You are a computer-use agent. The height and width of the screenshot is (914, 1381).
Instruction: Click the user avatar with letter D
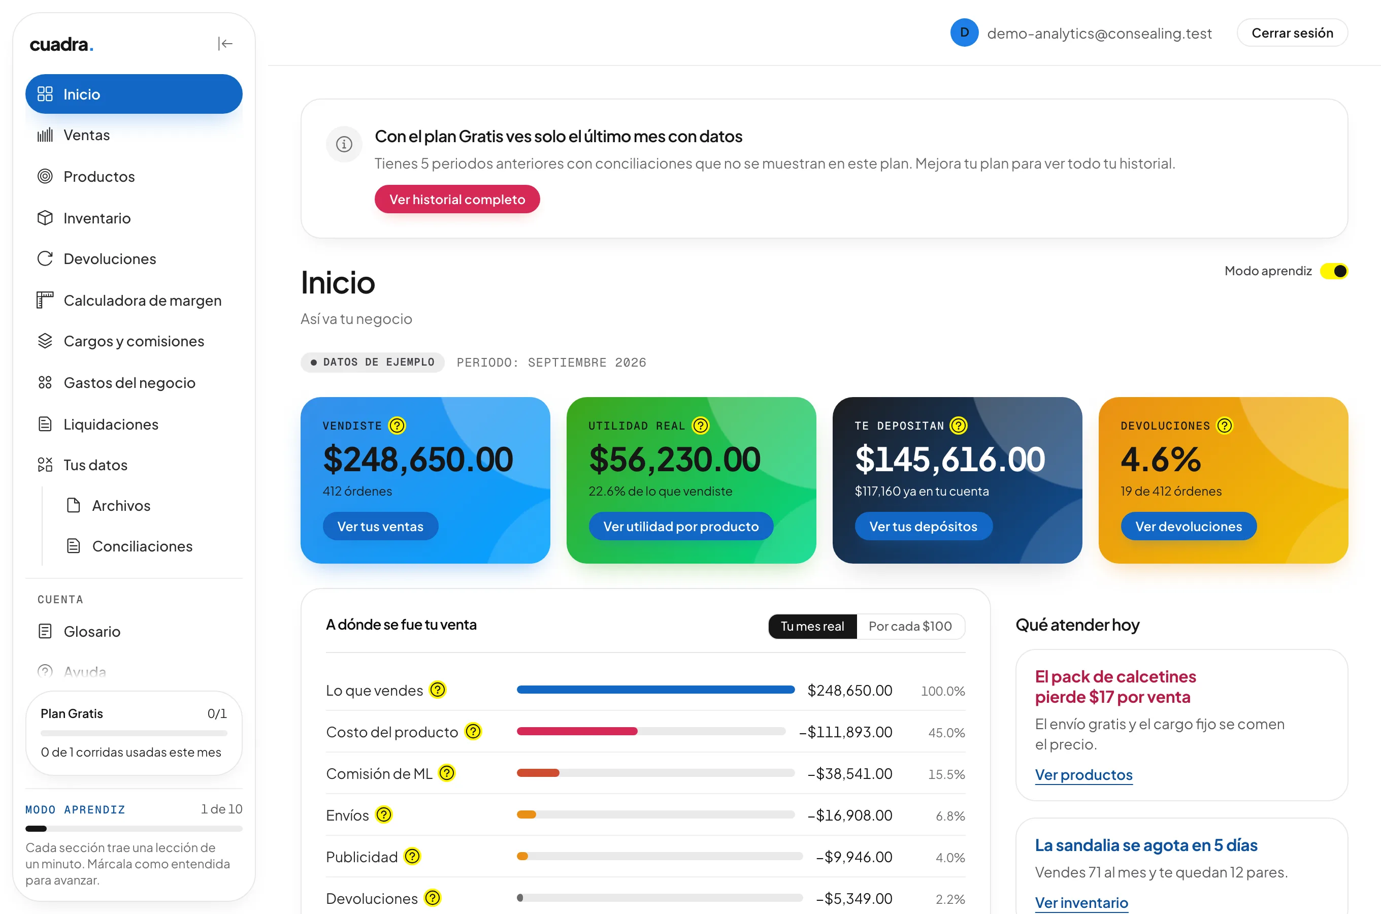pyautogui.click(x=964, y=32)
